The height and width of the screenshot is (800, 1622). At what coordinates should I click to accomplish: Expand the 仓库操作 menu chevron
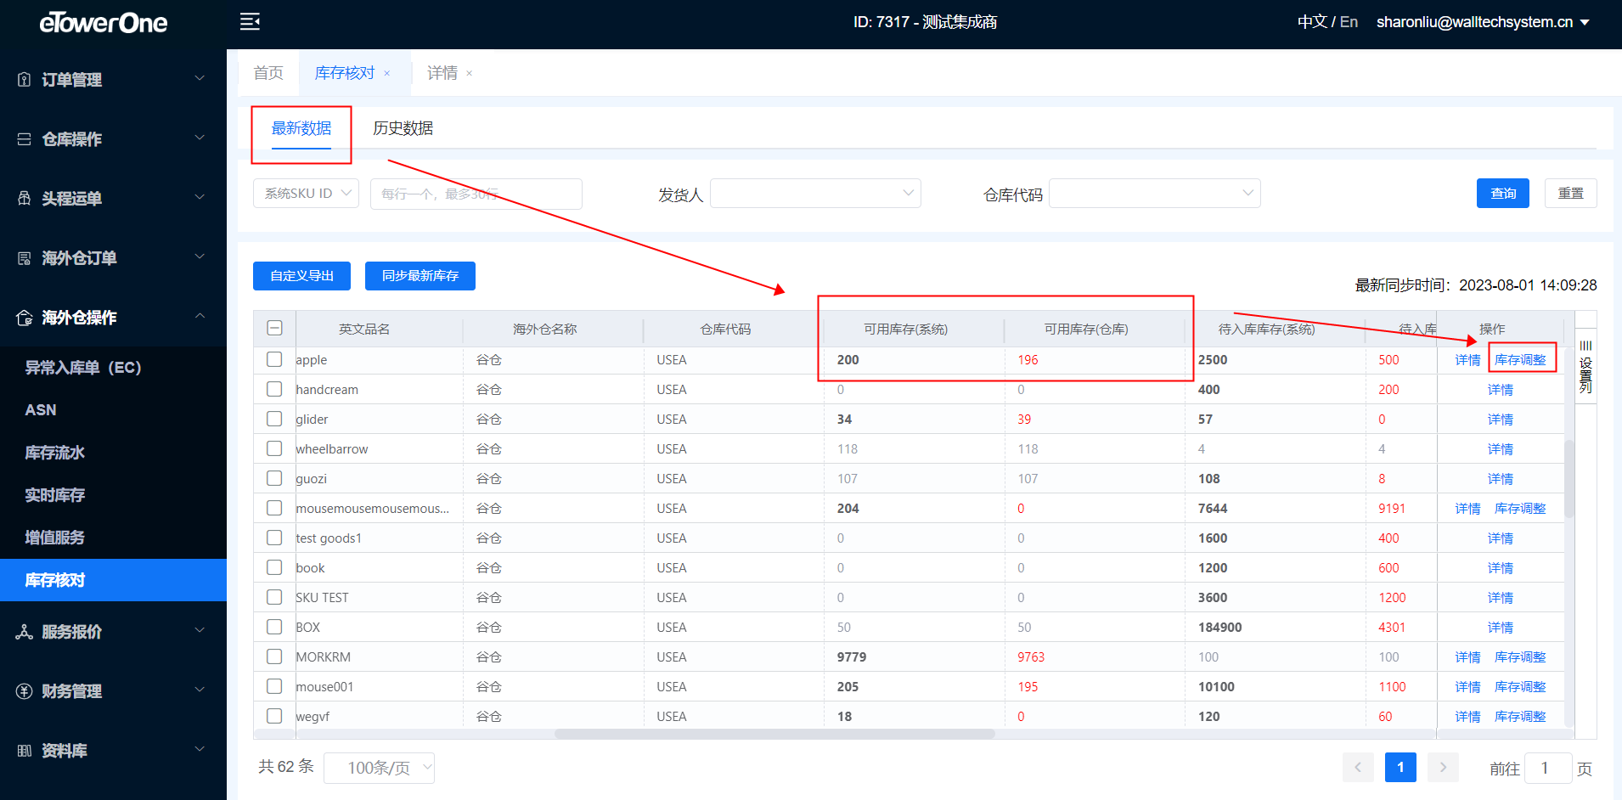[200, 138]
